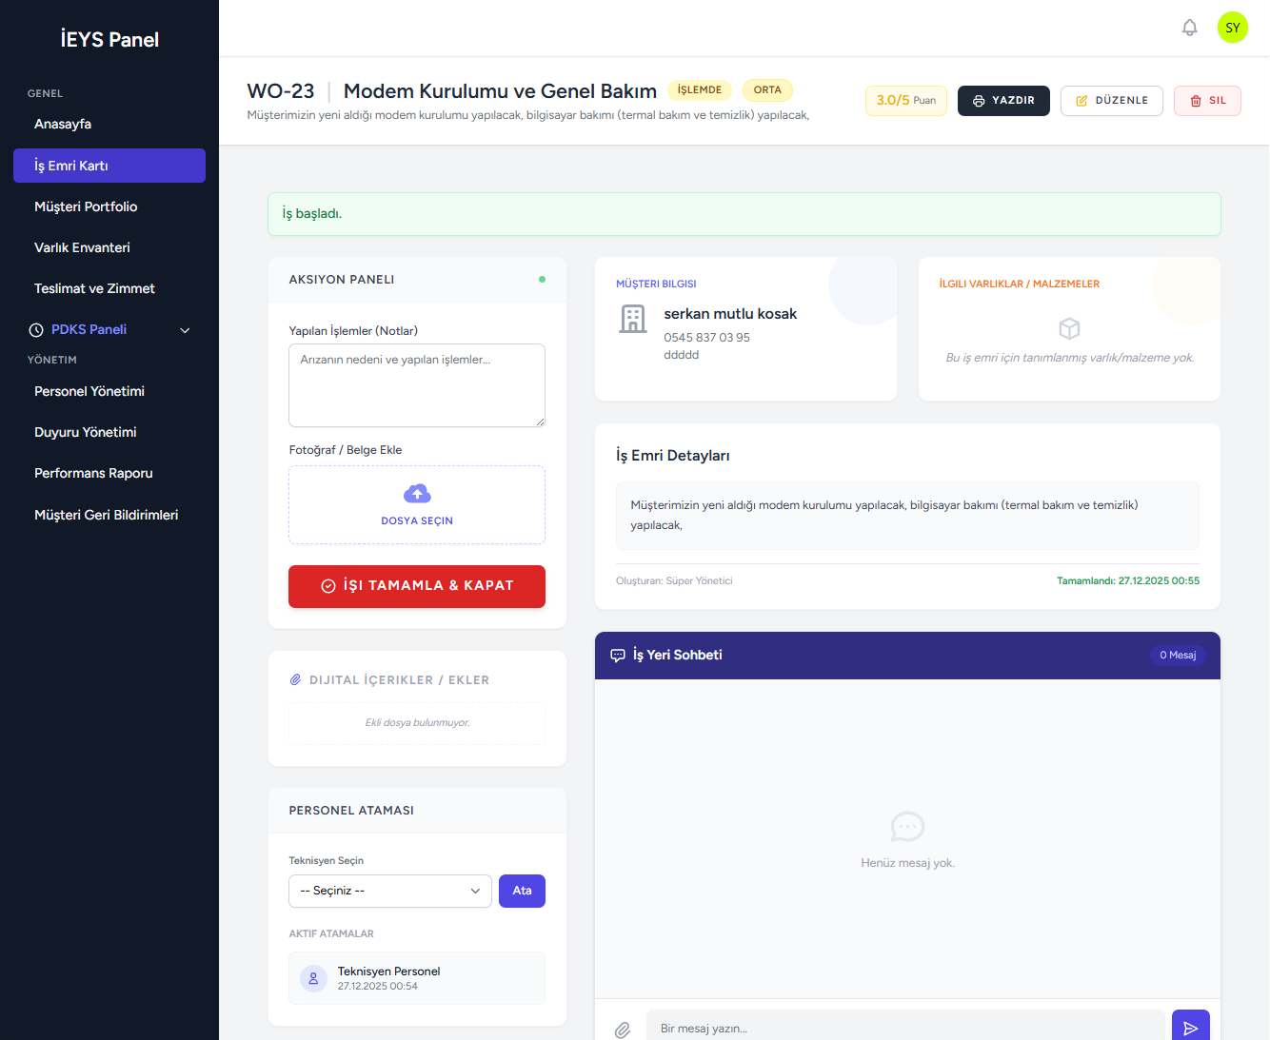
Task: Click the chat message input field
Action: pos(904,1028)
